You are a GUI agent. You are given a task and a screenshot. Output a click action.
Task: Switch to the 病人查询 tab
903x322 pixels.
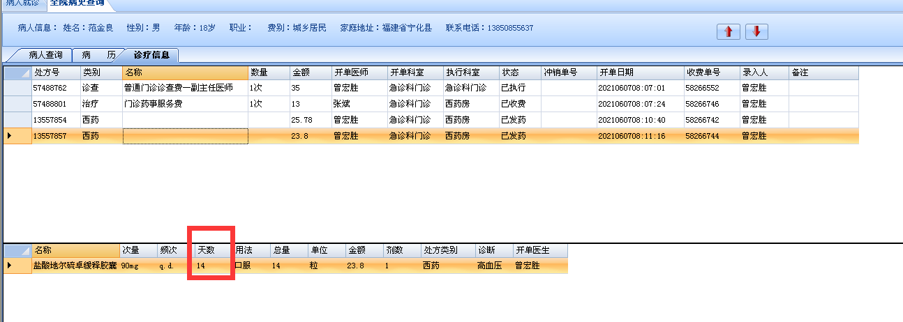pyautogui.click(x=45, y=54)
